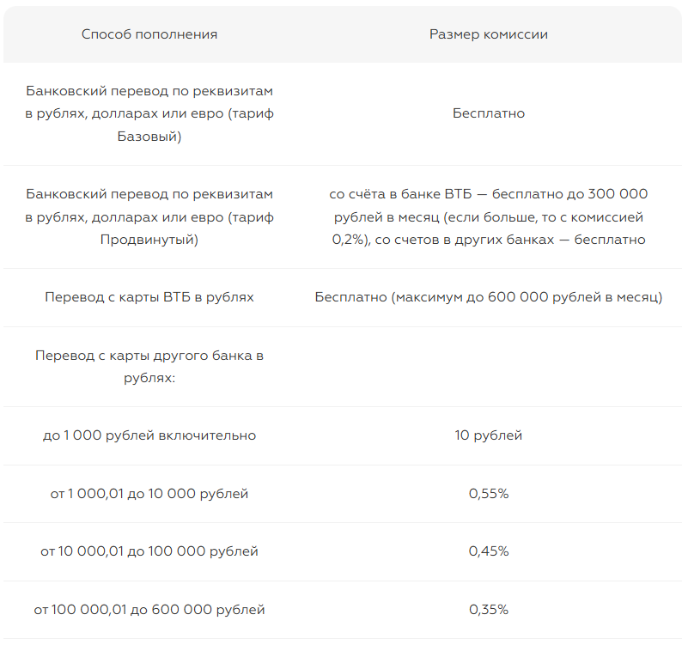Select the 'до 1 000 рублей включительно' row

[149, 435]
